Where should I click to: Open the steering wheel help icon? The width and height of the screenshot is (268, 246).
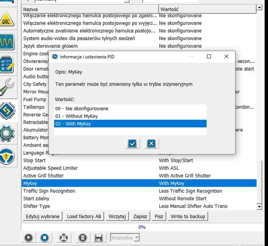click(7, 156)
